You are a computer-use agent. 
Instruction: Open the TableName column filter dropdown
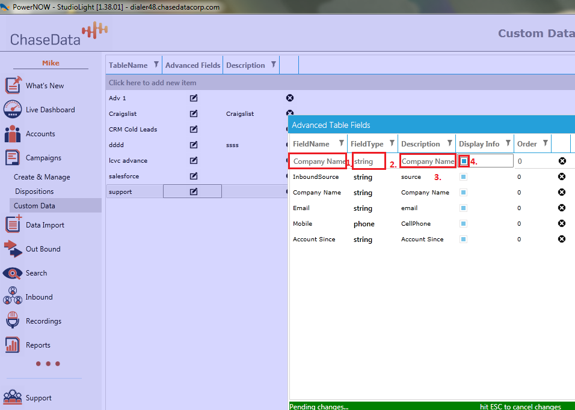pyautogui.click(x=156, y=65)
